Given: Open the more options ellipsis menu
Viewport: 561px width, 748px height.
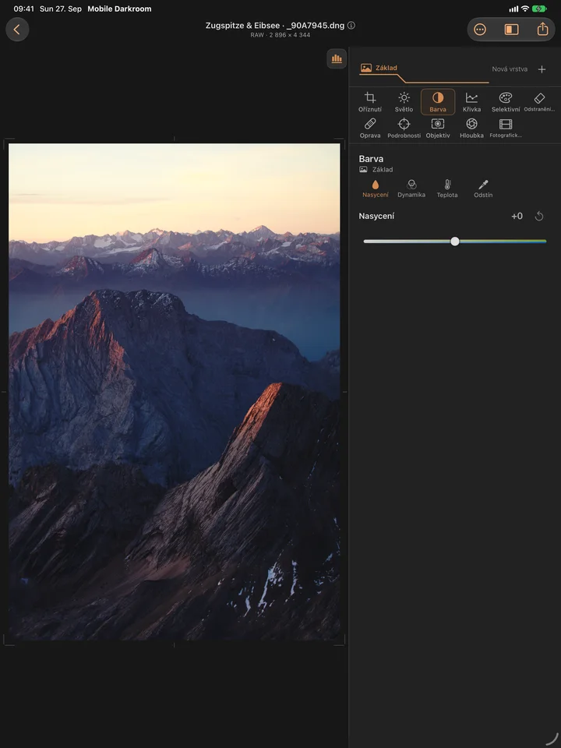Looking at the screenshot, I should [x=480, y=30].
